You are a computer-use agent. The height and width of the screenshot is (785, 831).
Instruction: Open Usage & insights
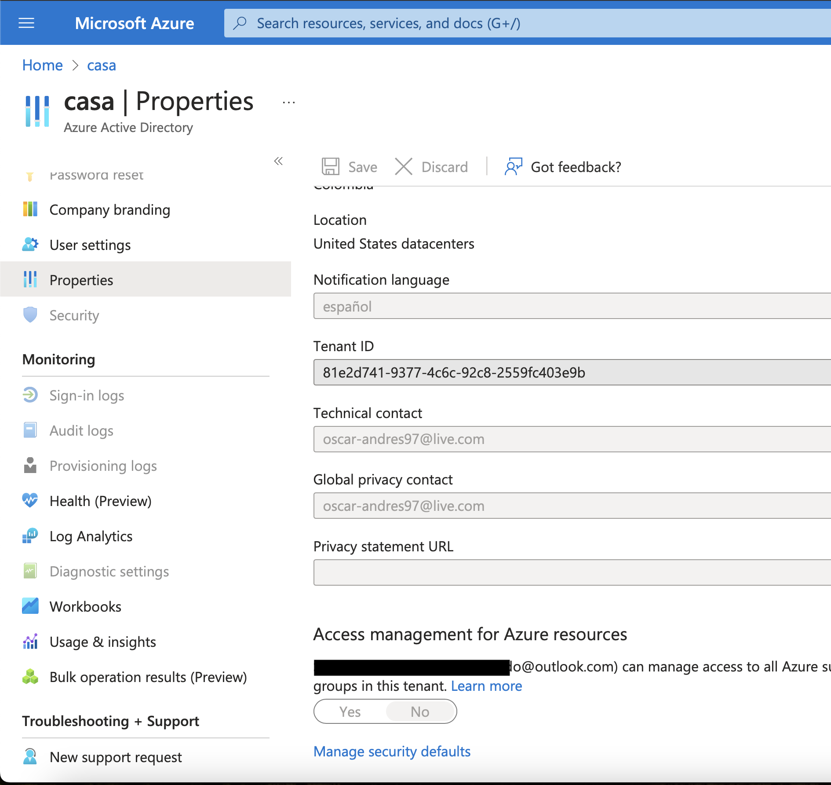(x=102, y=642)
